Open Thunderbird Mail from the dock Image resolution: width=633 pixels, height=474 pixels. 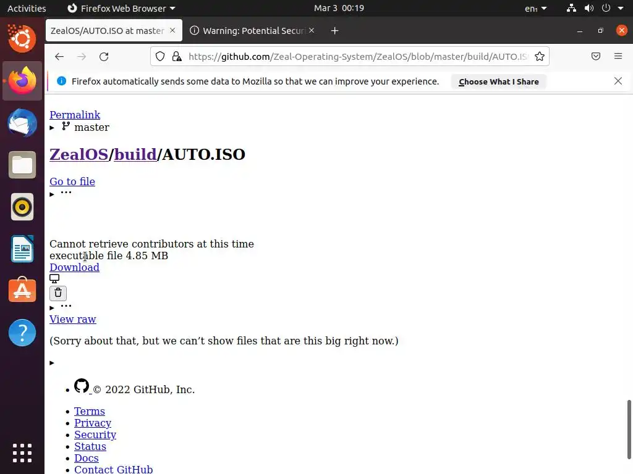coord(22,123)
